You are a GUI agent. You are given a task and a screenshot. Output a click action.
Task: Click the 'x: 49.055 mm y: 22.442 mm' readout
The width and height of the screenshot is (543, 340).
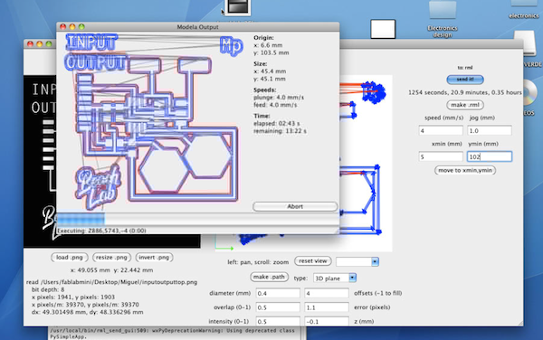pos(111,270)
